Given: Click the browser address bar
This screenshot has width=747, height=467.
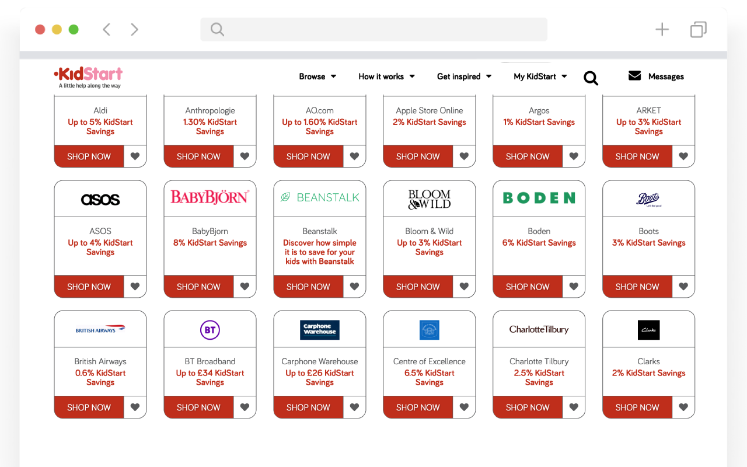Looking at the screenshot, I should coord(373,29).
